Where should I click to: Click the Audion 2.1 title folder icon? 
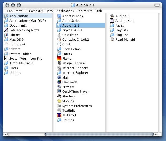[73, 5]
